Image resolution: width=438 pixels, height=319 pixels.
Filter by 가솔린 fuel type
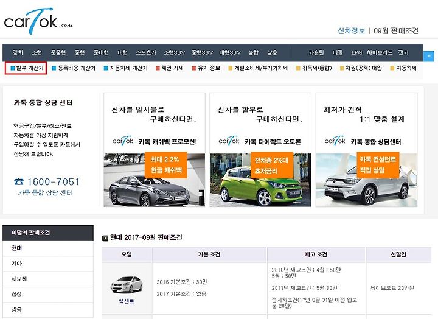pos(316,52)
